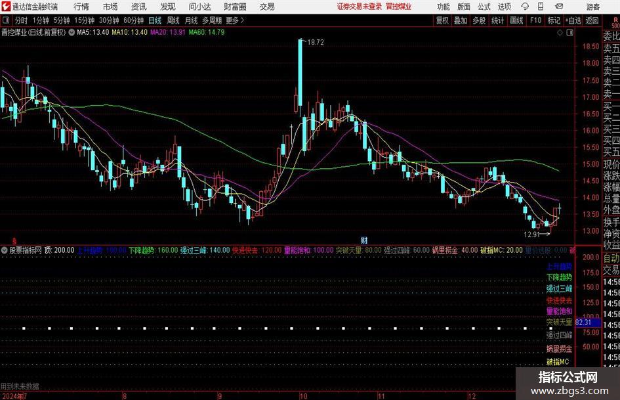Switch to the 1分钟 period tab
620x400 pixels.
click(x=41, y=20)
